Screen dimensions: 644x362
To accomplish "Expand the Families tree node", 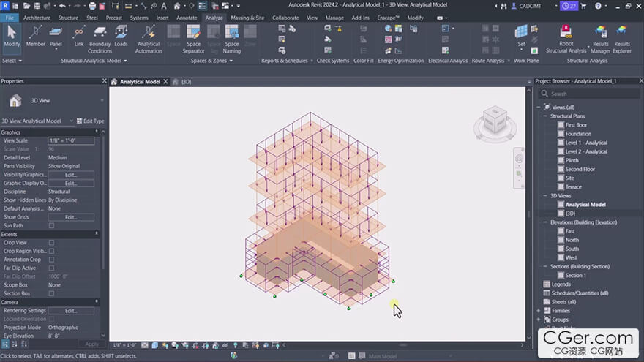I will click(539, 311).
